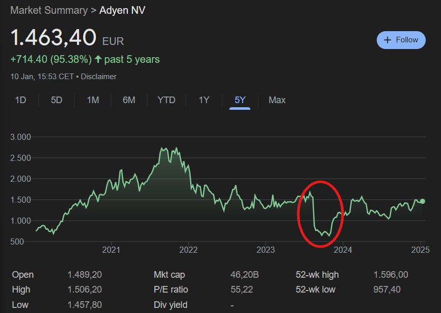Click the 500 y-axis label
441x313 pixels.
pyautogui.click(x=17, y=242)
